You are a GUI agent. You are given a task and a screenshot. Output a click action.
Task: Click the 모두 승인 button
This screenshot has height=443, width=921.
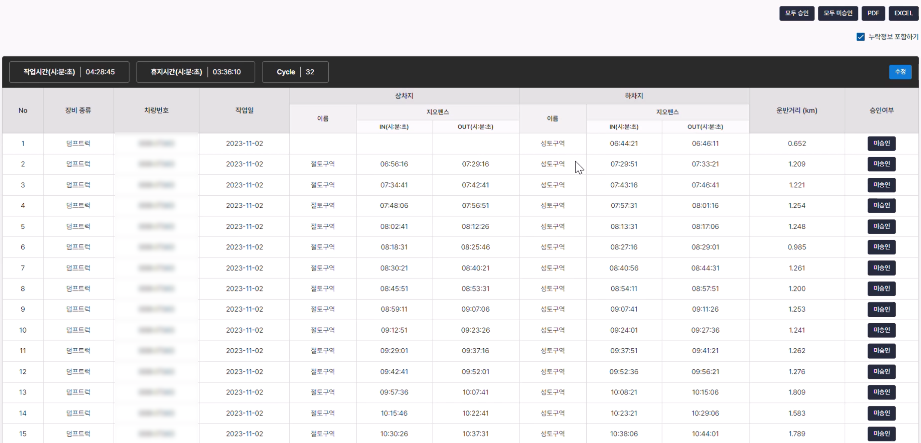[796, 13]
